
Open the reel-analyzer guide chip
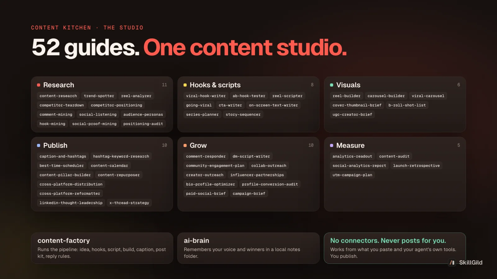[136, 96]
